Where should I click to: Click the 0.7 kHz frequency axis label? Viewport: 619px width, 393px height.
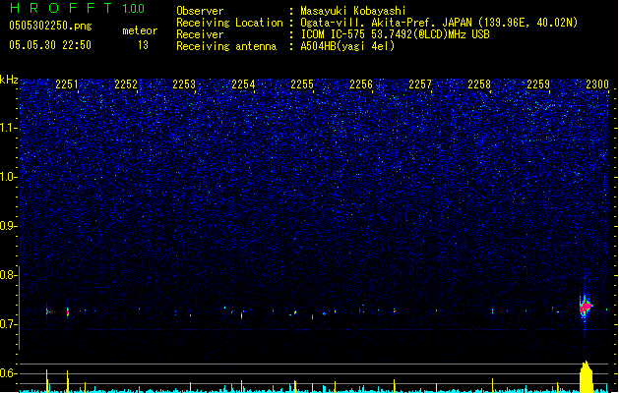9,324
